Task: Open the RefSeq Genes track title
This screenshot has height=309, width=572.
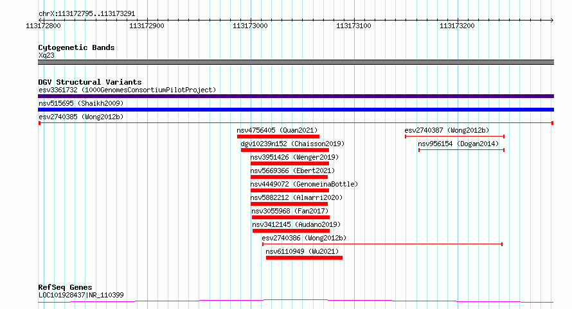Action: 66,287
